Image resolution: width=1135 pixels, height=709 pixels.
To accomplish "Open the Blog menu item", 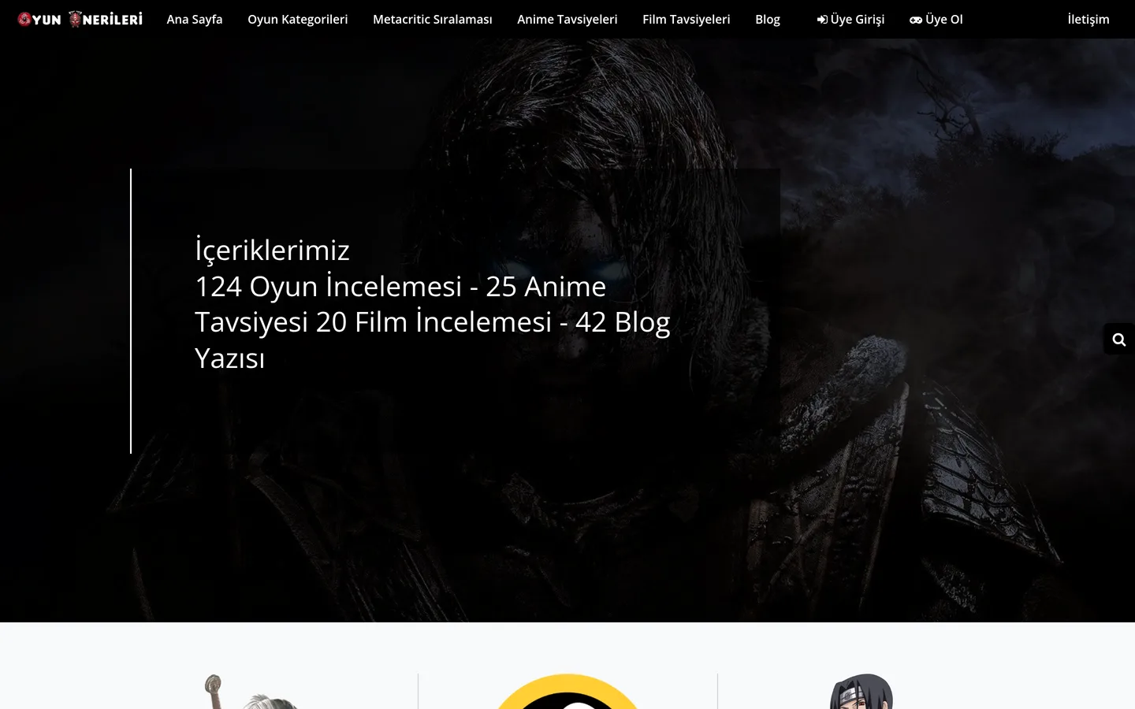I will (768, 19).
